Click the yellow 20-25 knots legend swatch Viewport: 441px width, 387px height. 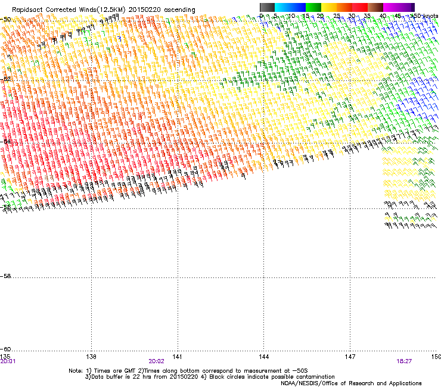[x=329, y=7]
